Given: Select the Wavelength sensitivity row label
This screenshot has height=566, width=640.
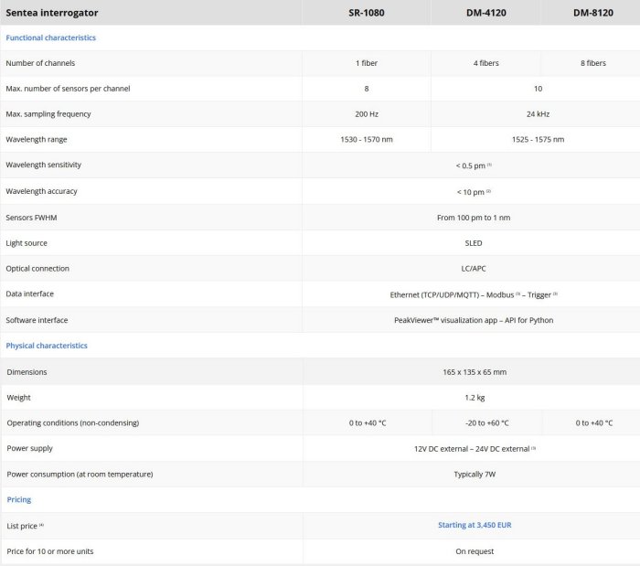Looking at the screenshot, I should [x=44, y=166].
